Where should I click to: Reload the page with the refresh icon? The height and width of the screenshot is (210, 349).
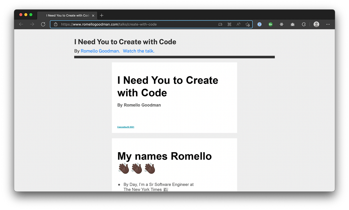[x=43, y=24]
